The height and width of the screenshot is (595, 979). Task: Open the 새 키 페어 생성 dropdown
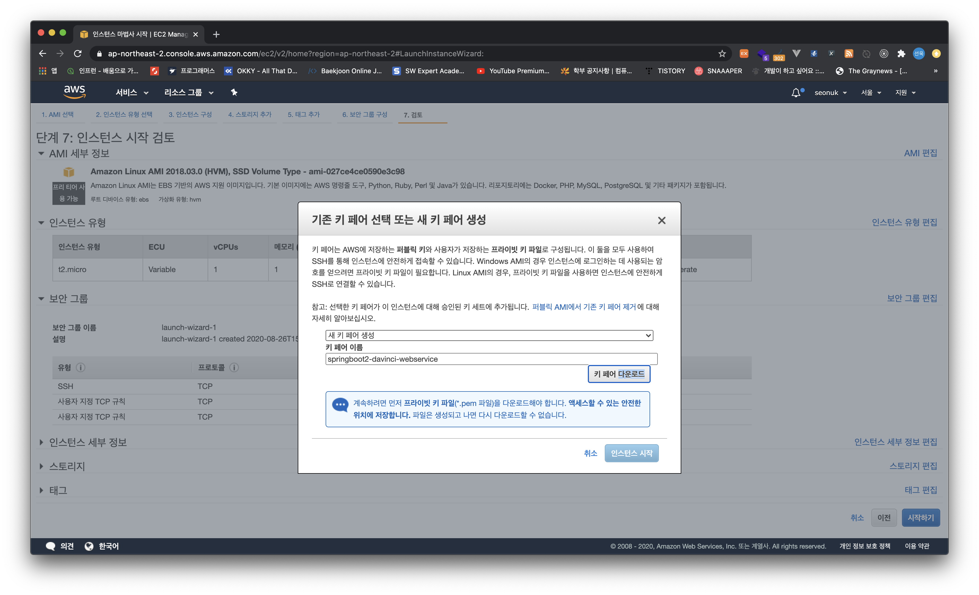click(489, 335)
